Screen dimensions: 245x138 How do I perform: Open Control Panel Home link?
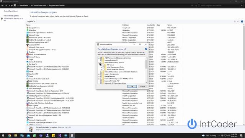click(10, 11)
